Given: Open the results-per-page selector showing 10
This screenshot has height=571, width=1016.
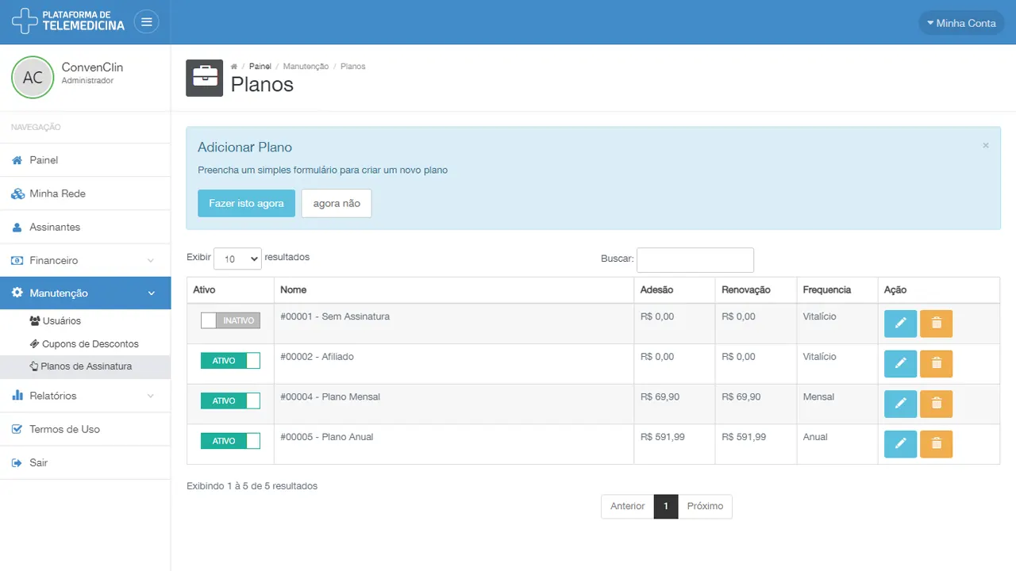Looking at the screenshot, I should coord(237,259).
